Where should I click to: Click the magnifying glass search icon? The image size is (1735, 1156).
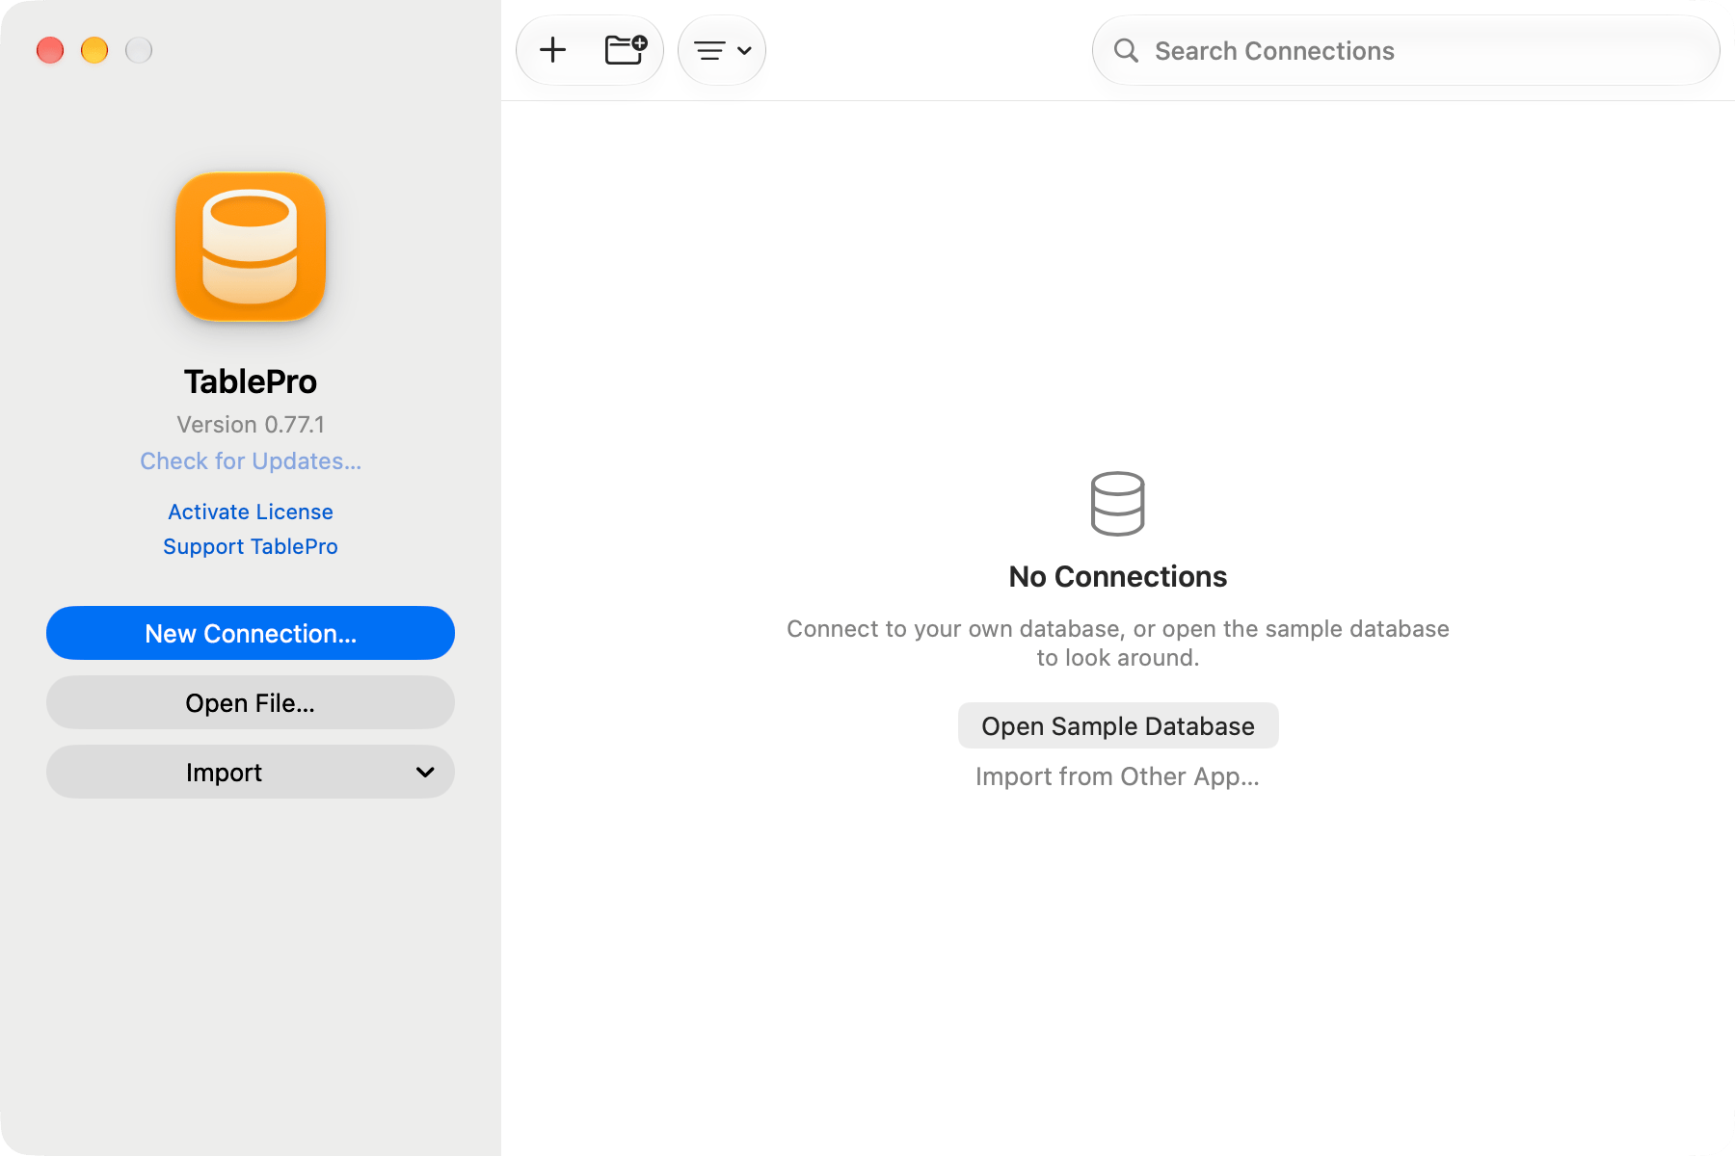[1126, 50]
